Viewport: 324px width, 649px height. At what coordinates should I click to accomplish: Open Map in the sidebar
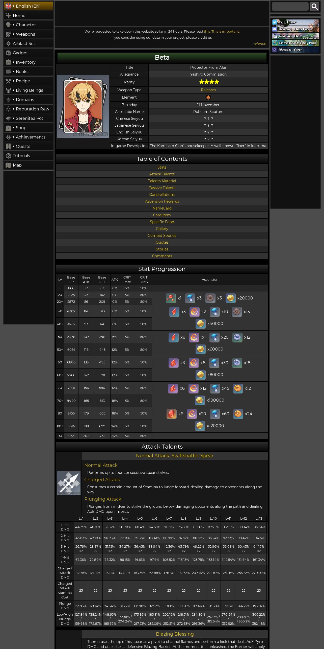coord(29,165)
